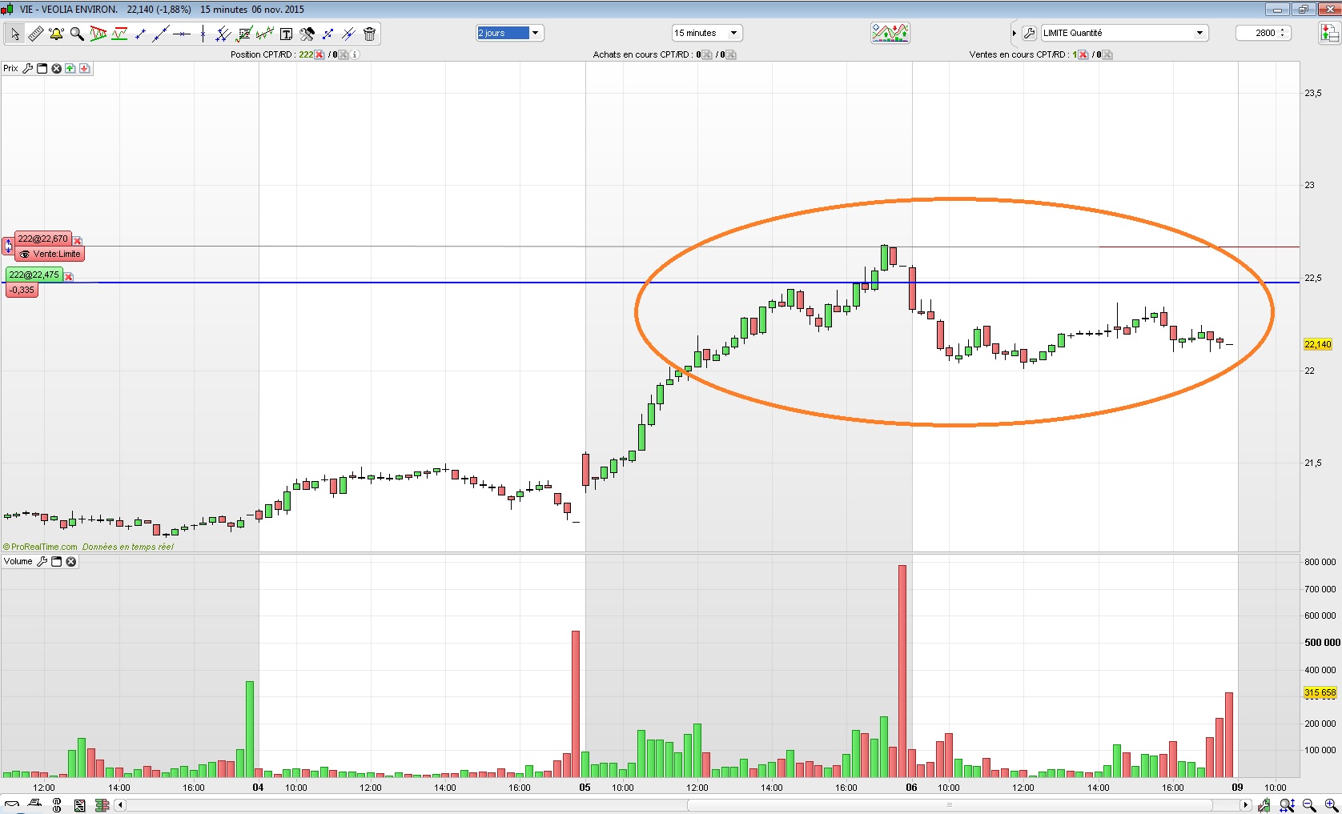Select the vertical line drawing tool
This screenshot has width=1342, height=814.
point(203,34)
